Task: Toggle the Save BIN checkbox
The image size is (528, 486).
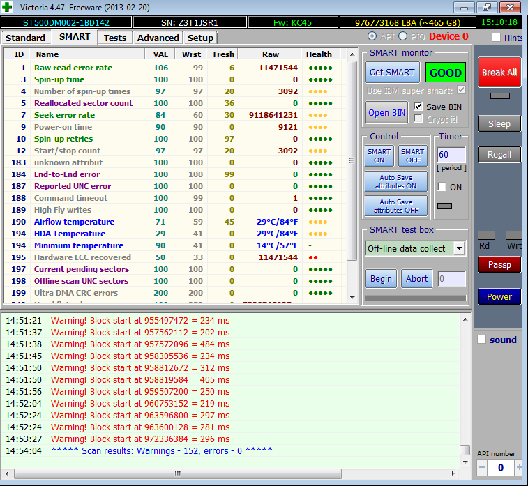Action: (418, 107)
